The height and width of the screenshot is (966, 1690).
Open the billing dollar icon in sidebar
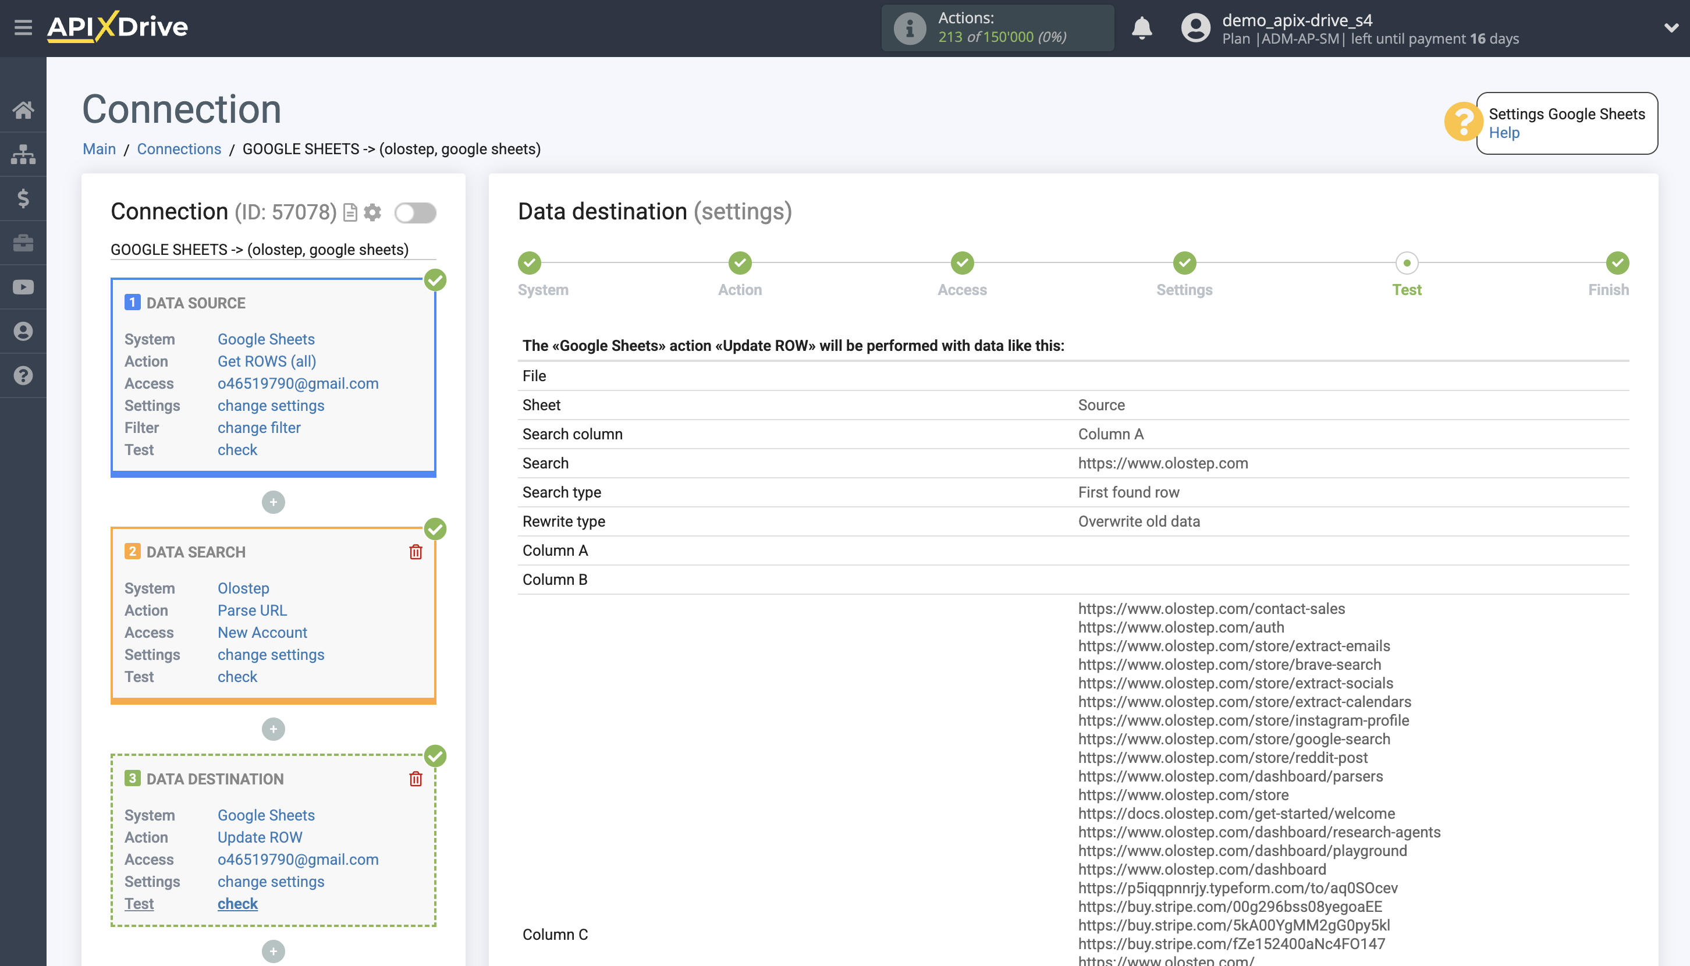tap(24, 198)
